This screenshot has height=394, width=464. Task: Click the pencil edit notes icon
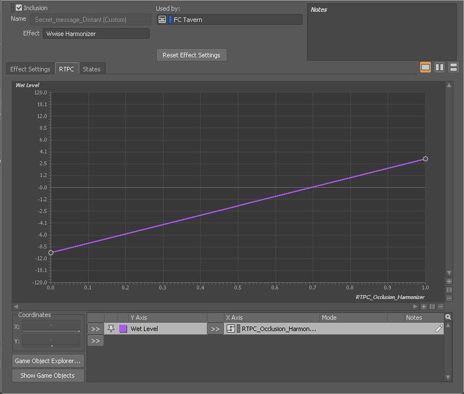tap(439, 328)
